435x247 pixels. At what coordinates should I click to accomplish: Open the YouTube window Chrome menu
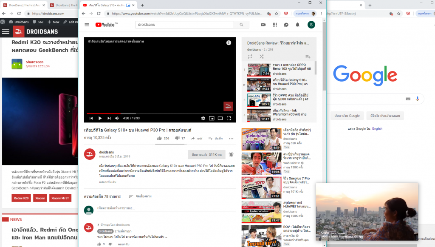[321, 13]
